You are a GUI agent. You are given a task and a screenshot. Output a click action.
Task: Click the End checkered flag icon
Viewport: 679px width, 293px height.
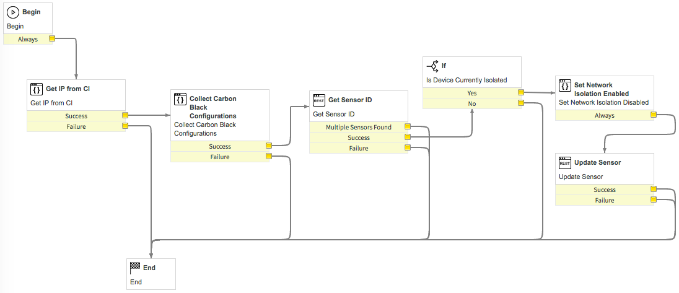135,268
